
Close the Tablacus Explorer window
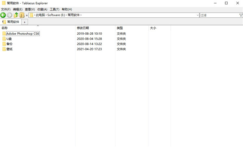click(x=237, y=3)
